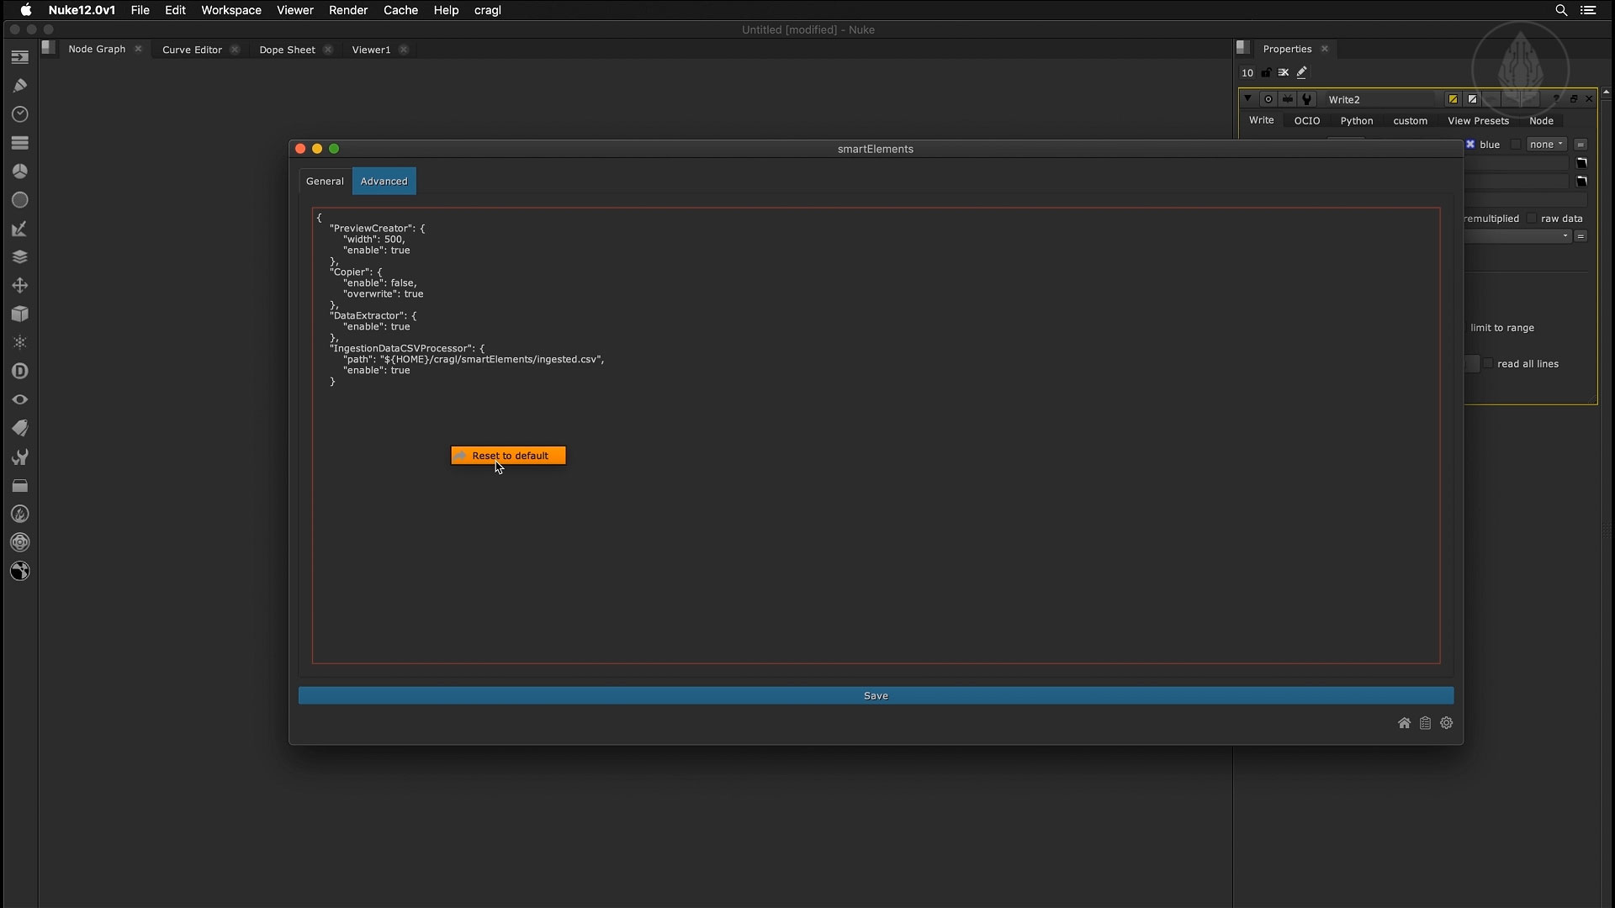Toggle the checkbox before the none dropdown
The image size is (1615, 908).
point(1516,145)
